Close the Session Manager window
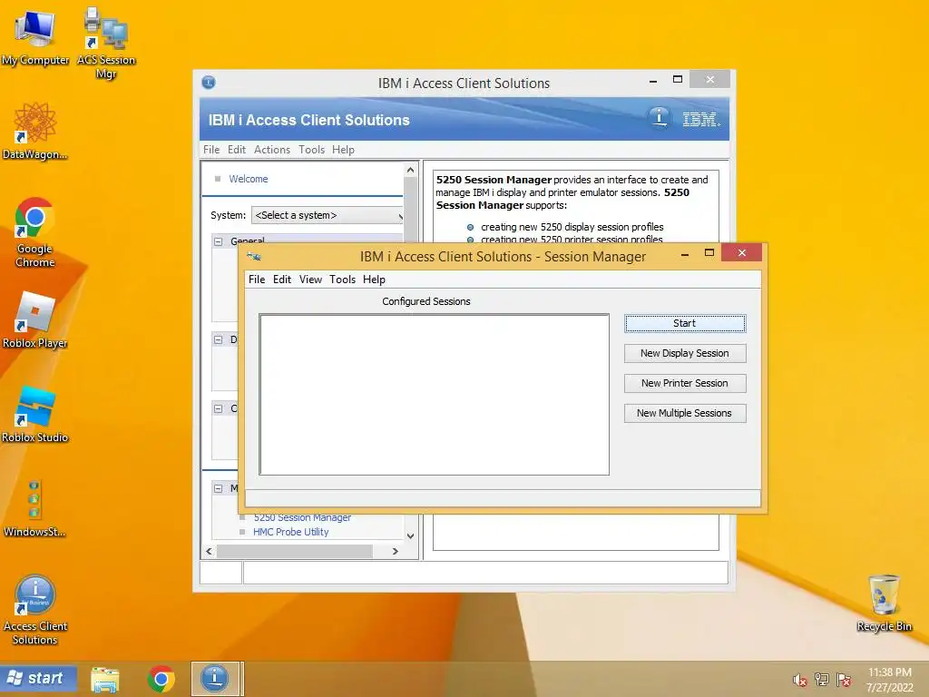The width and height of the screenshot is (929, 697). pos(742,253)
